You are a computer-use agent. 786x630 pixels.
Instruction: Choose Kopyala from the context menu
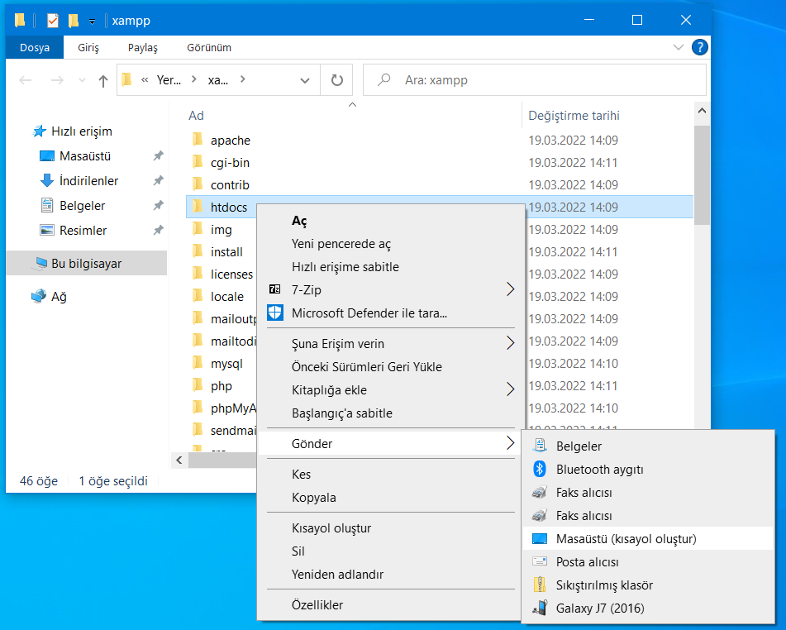(391, 497)
